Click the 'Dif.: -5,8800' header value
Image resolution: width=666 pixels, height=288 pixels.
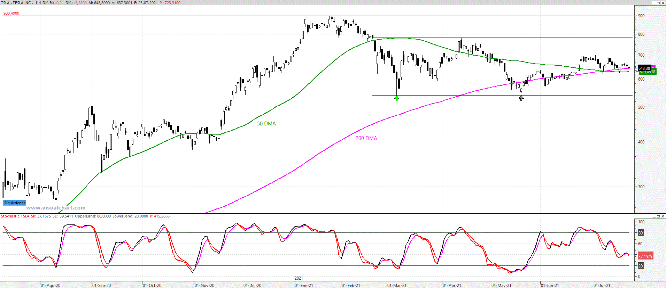point(76,3)
